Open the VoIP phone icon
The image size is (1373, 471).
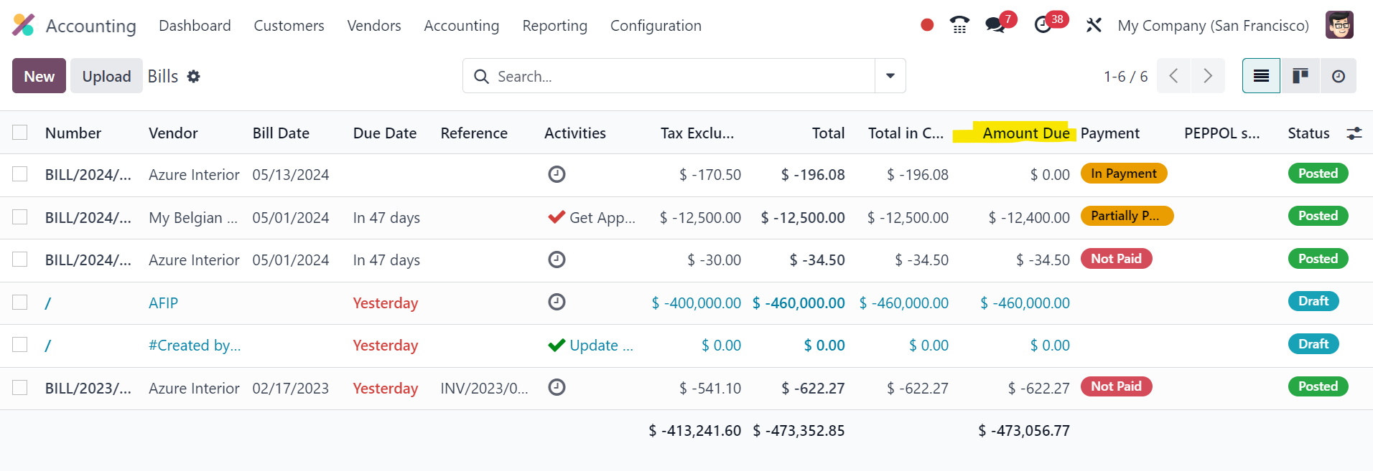click(959, 25)
